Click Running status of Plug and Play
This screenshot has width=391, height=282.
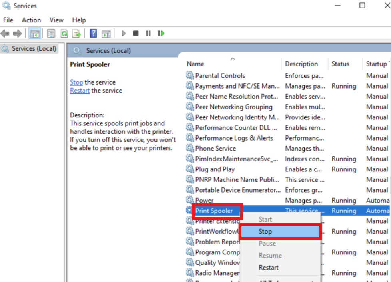[343, 169]
